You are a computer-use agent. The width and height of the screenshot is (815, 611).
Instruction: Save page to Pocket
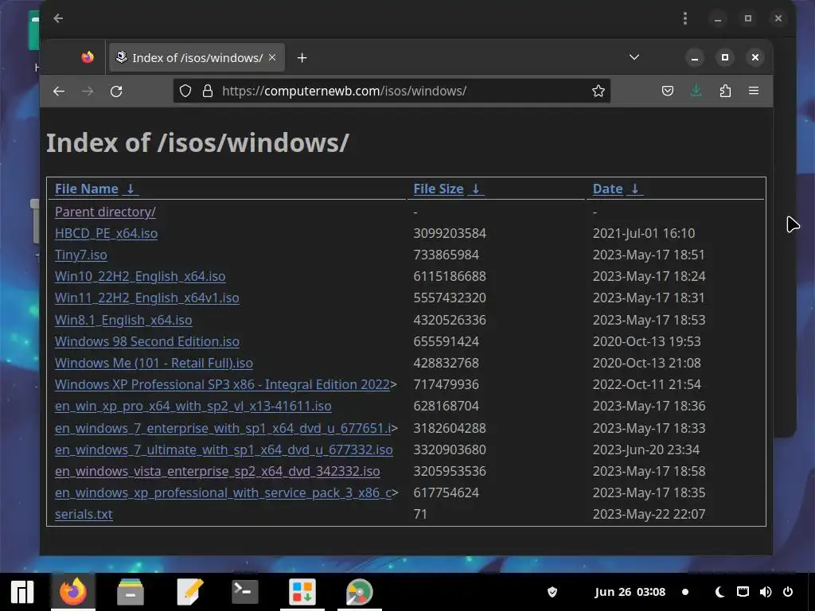668,91
